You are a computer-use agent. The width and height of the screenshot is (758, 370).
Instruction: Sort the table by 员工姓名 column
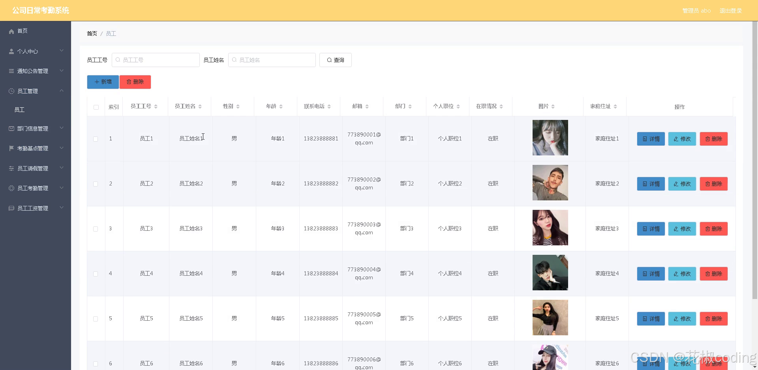(x=200, y=107)
